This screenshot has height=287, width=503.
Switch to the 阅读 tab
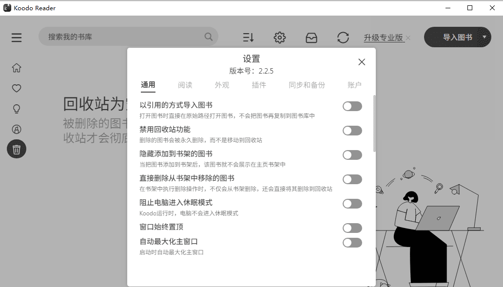[x=185, y=85]
